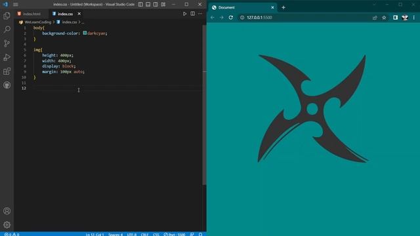Open notifications bell in status bar
The image size is (420, 236).
coord(200,234)
